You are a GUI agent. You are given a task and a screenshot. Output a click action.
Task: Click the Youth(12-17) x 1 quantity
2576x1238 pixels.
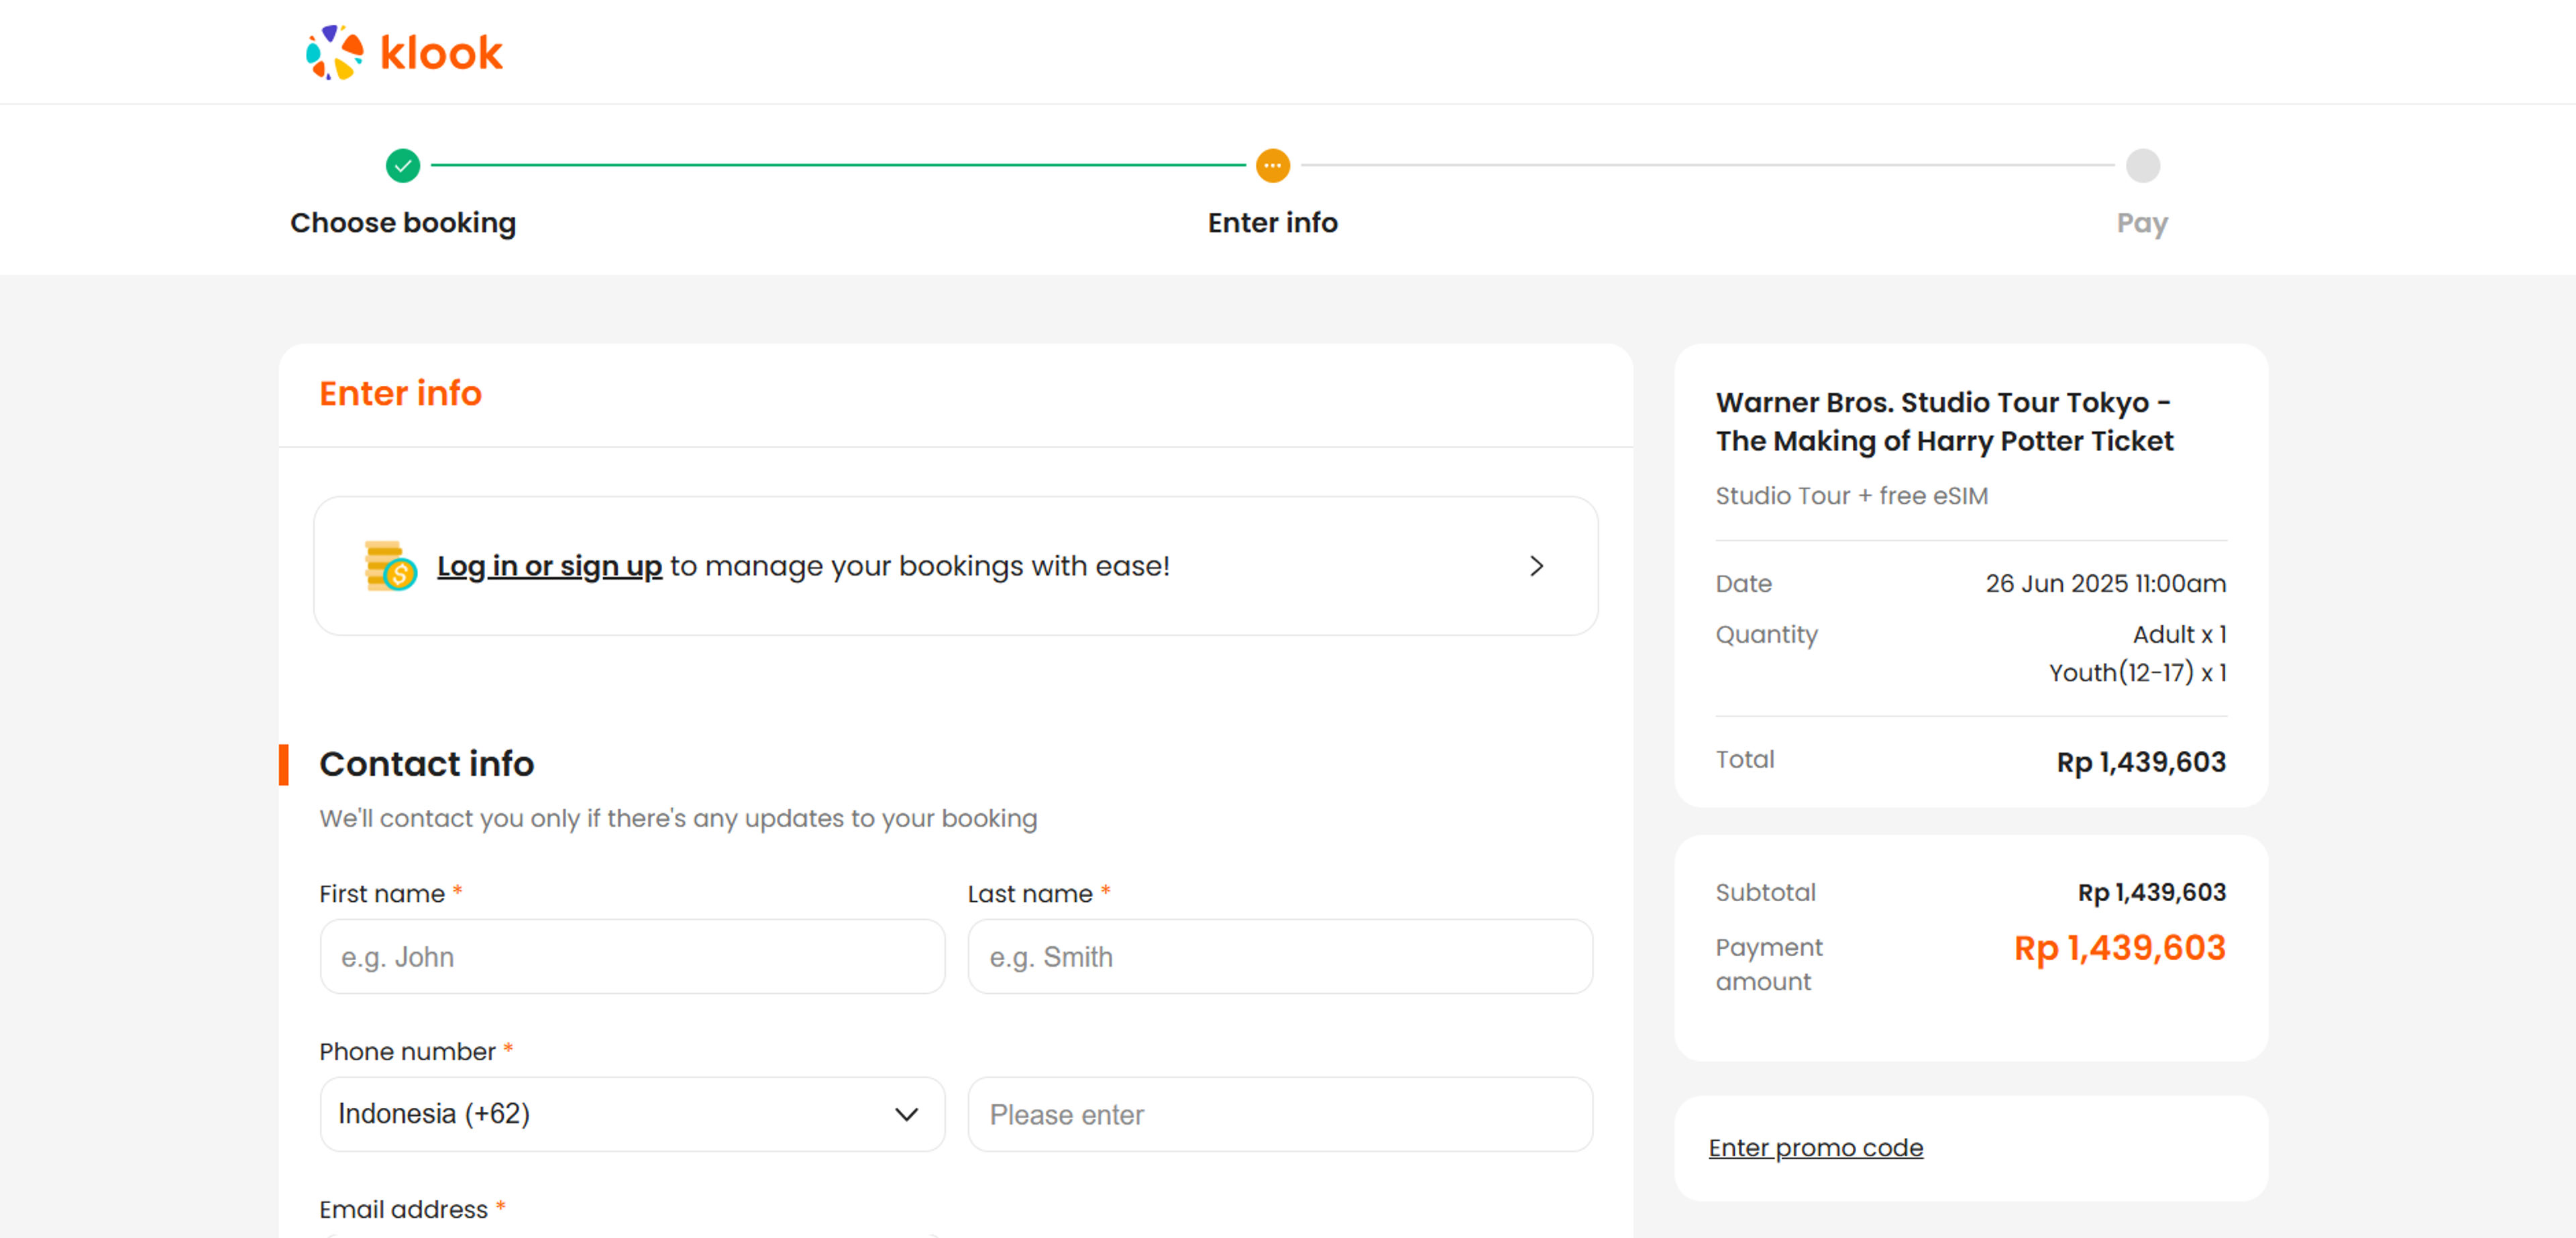tap(2137, 673)
